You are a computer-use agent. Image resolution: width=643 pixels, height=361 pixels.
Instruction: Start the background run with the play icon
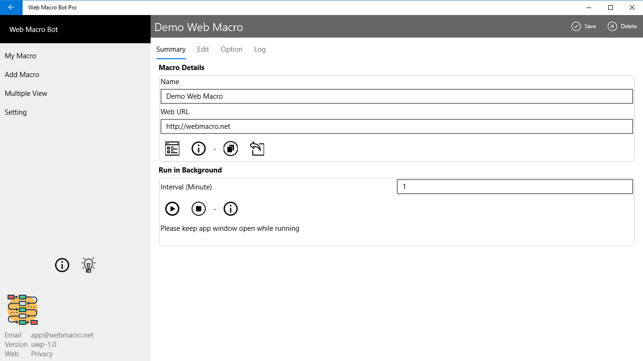[x=172, y=209]
